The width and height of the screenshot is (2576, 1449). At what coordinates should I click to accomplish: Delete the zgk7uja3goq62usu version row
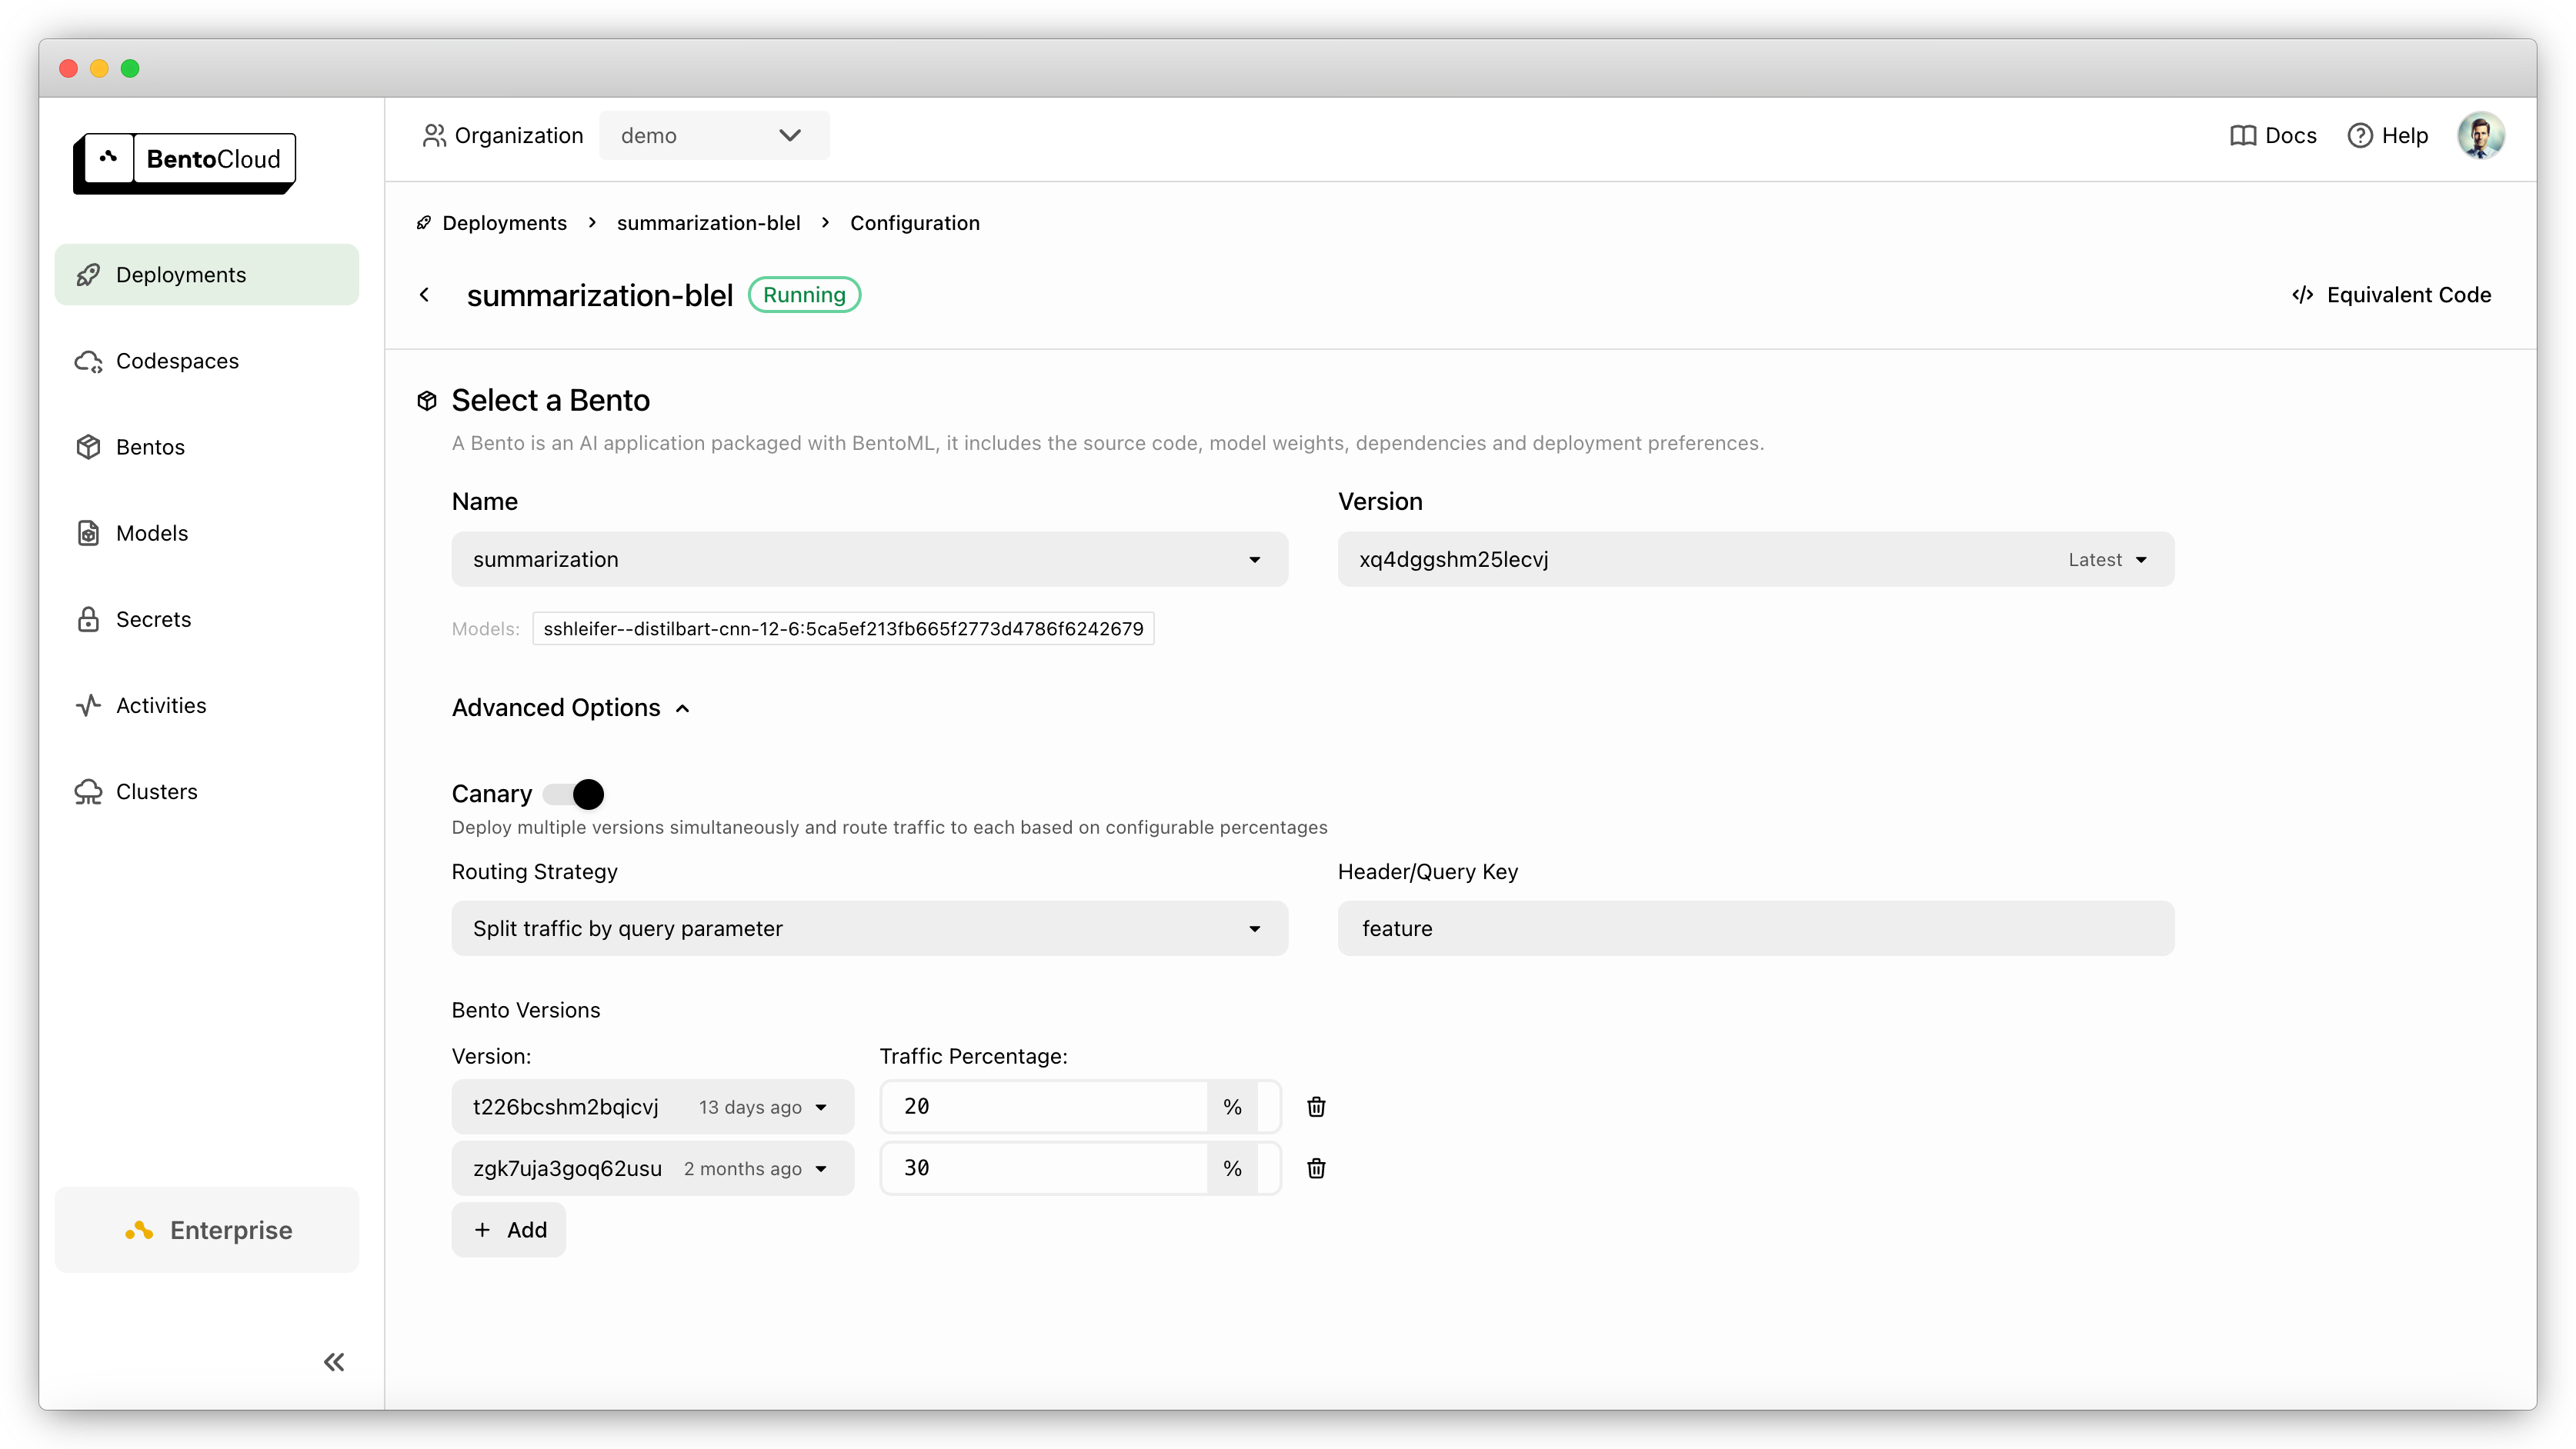1316,1168
